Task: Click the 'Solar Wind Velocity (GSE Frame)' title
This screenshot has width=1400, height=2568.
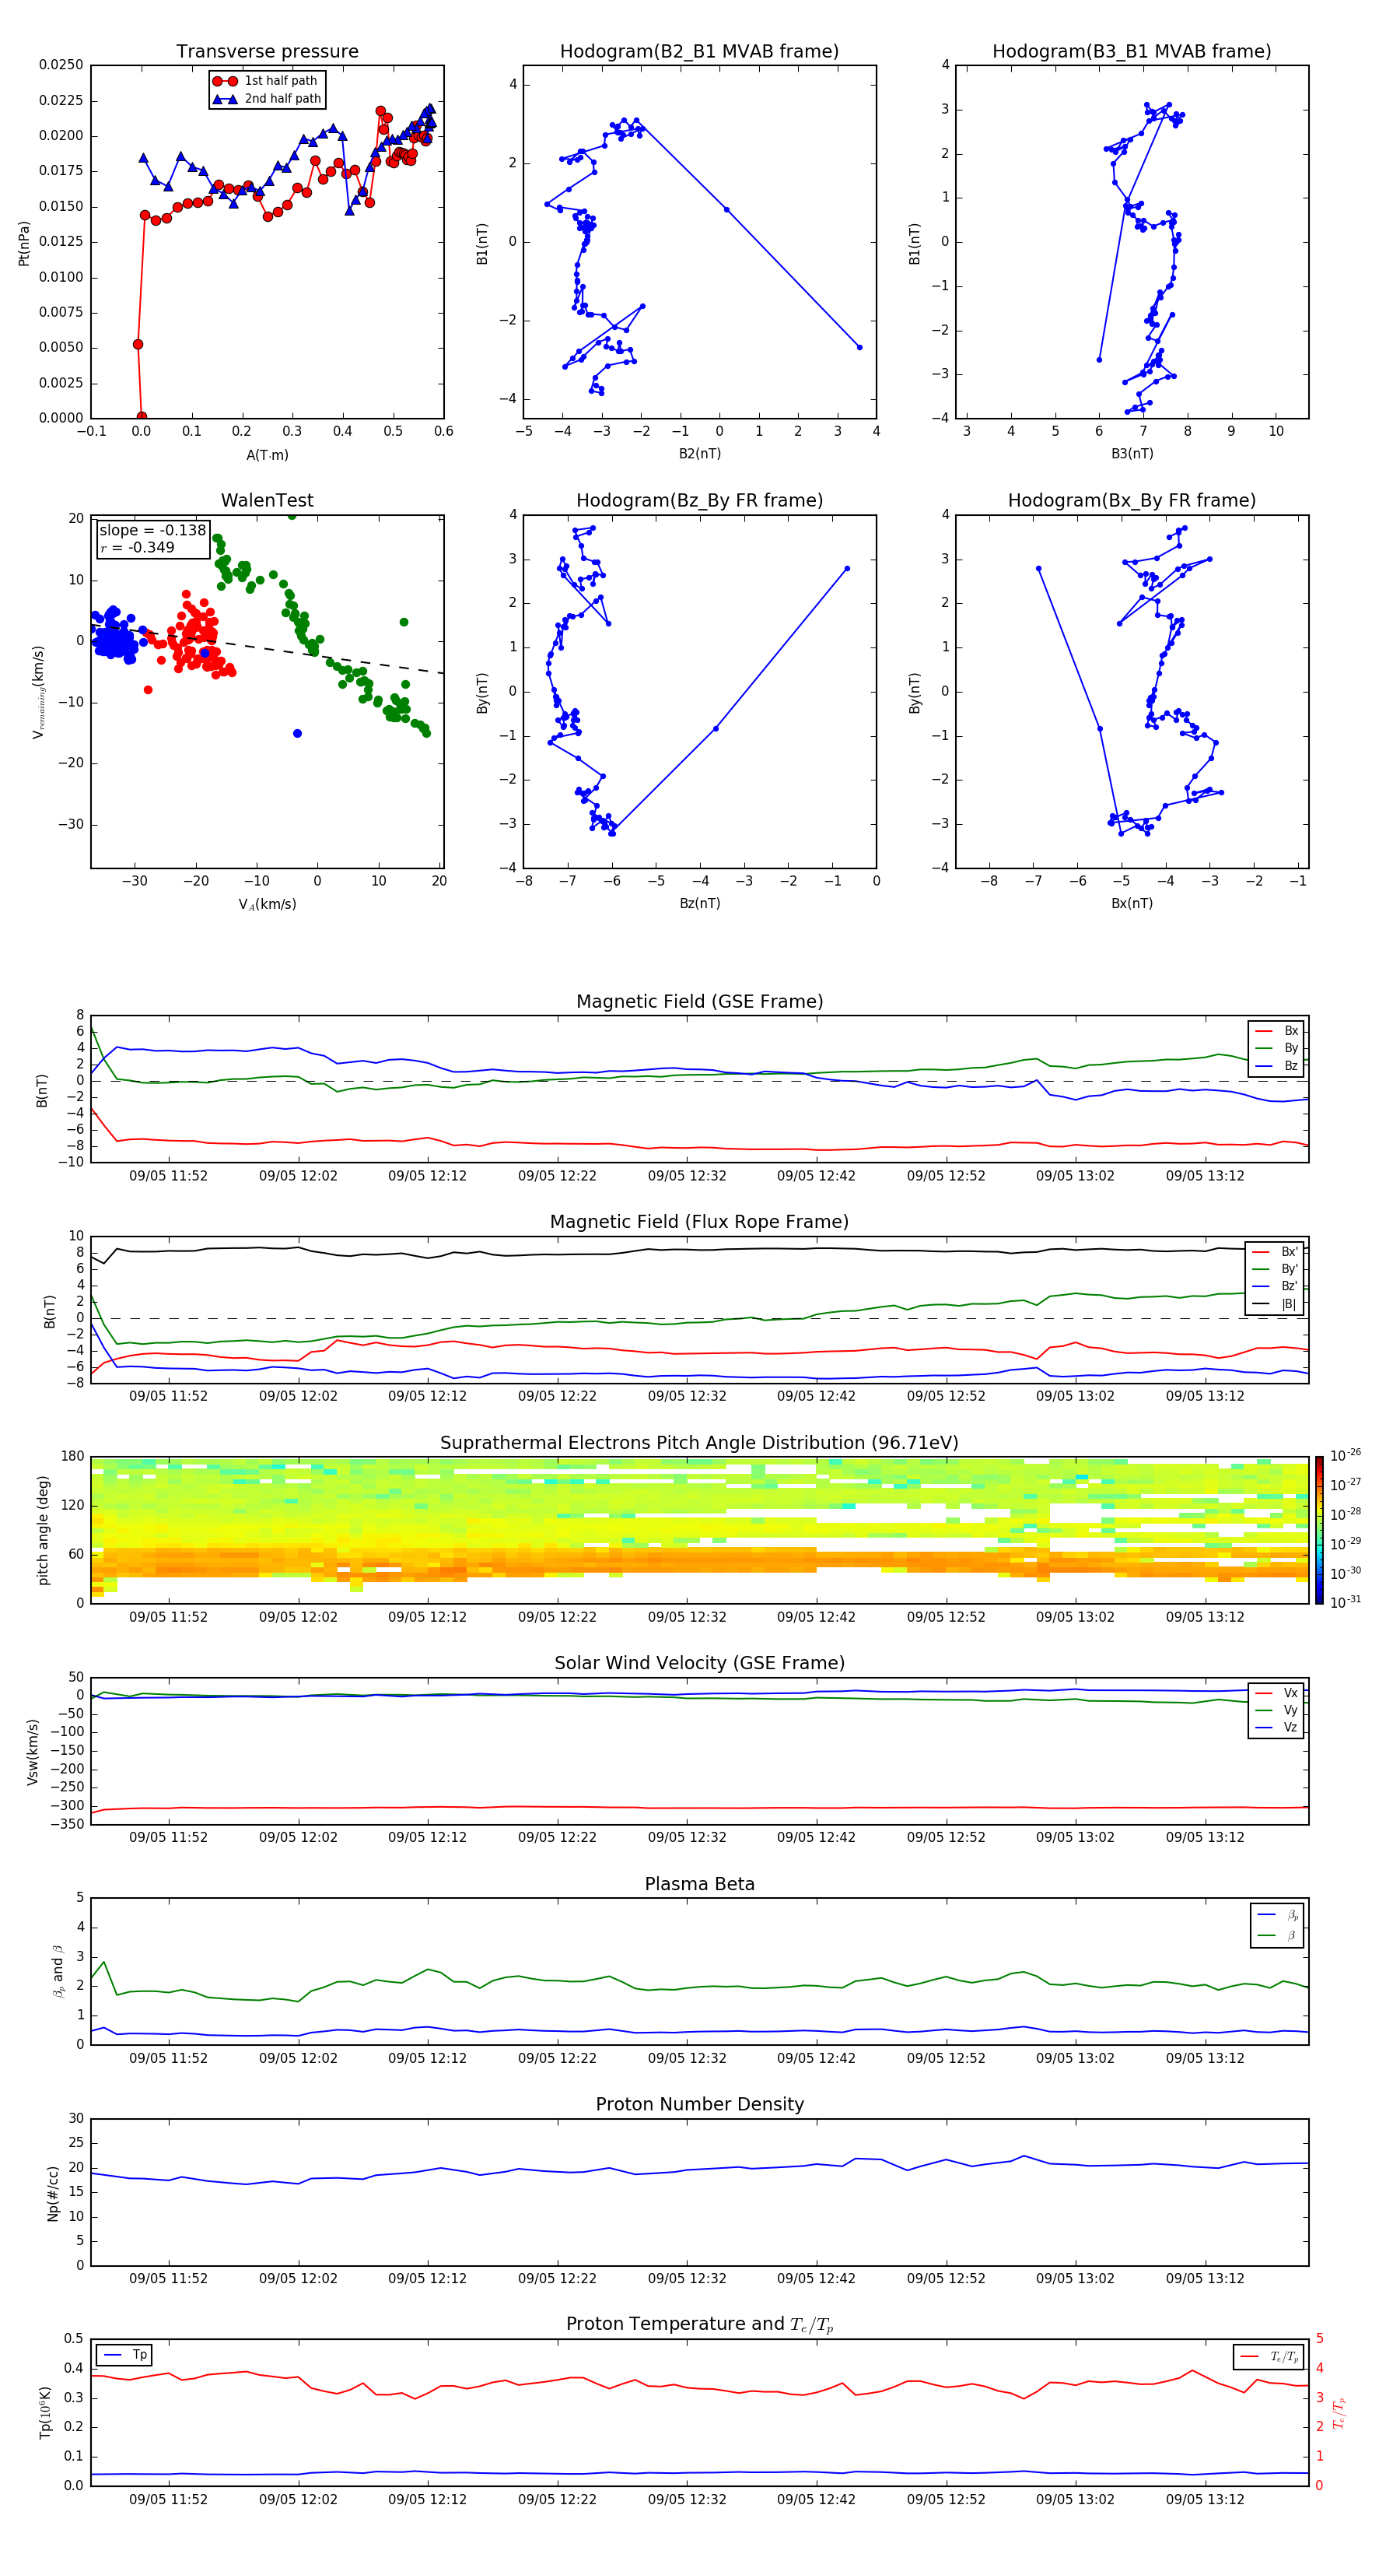Action: coord(698,1663)
